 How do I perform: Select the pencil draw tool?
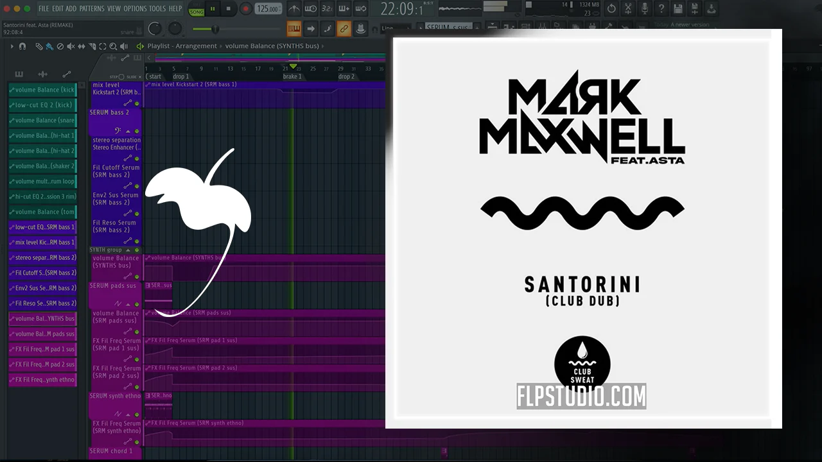click(x=39, y=46)
